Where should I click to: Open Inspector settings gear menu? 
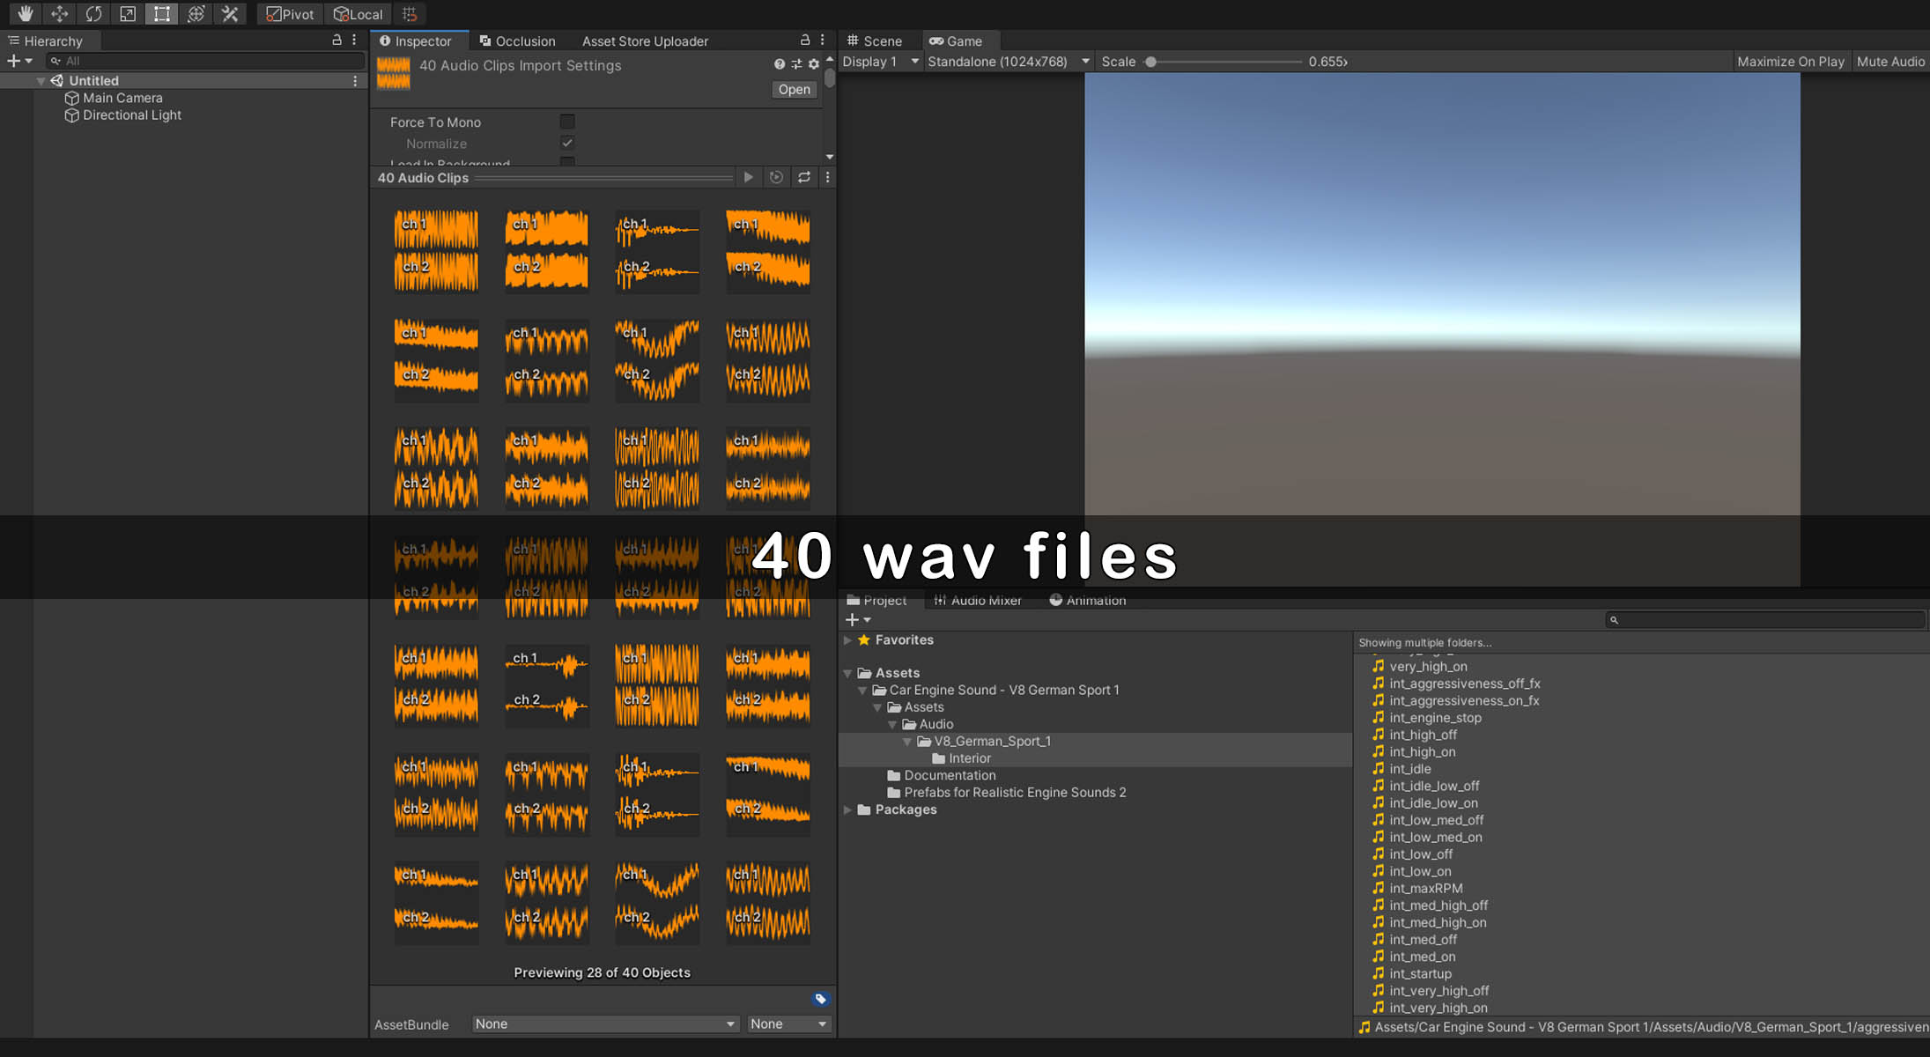[813, 64]
